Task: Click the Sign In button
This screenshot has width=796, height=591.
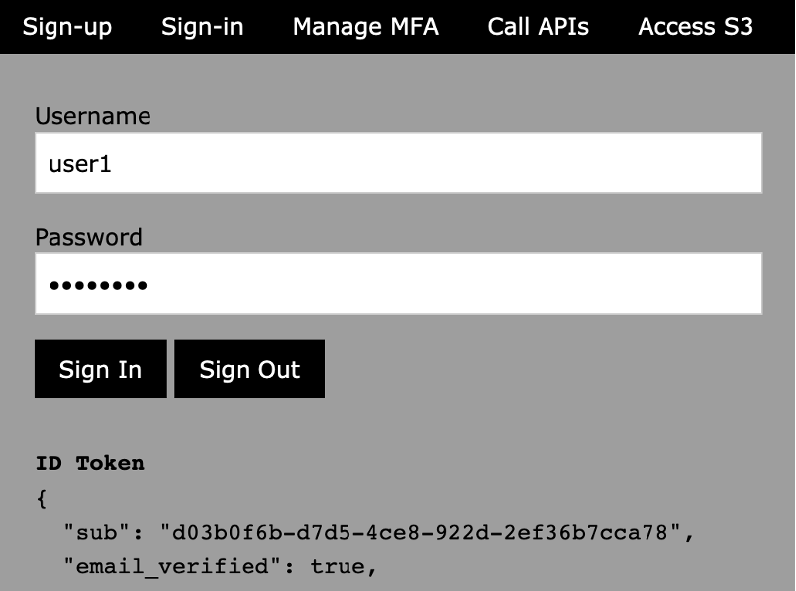Action: click(101, 368)
